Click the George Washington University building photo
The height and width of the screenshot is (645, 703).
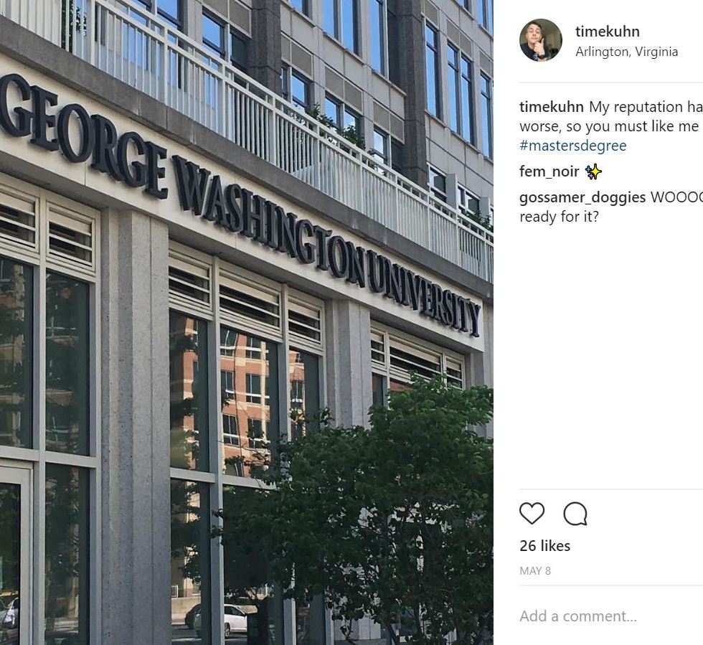[x=247, y=323]
